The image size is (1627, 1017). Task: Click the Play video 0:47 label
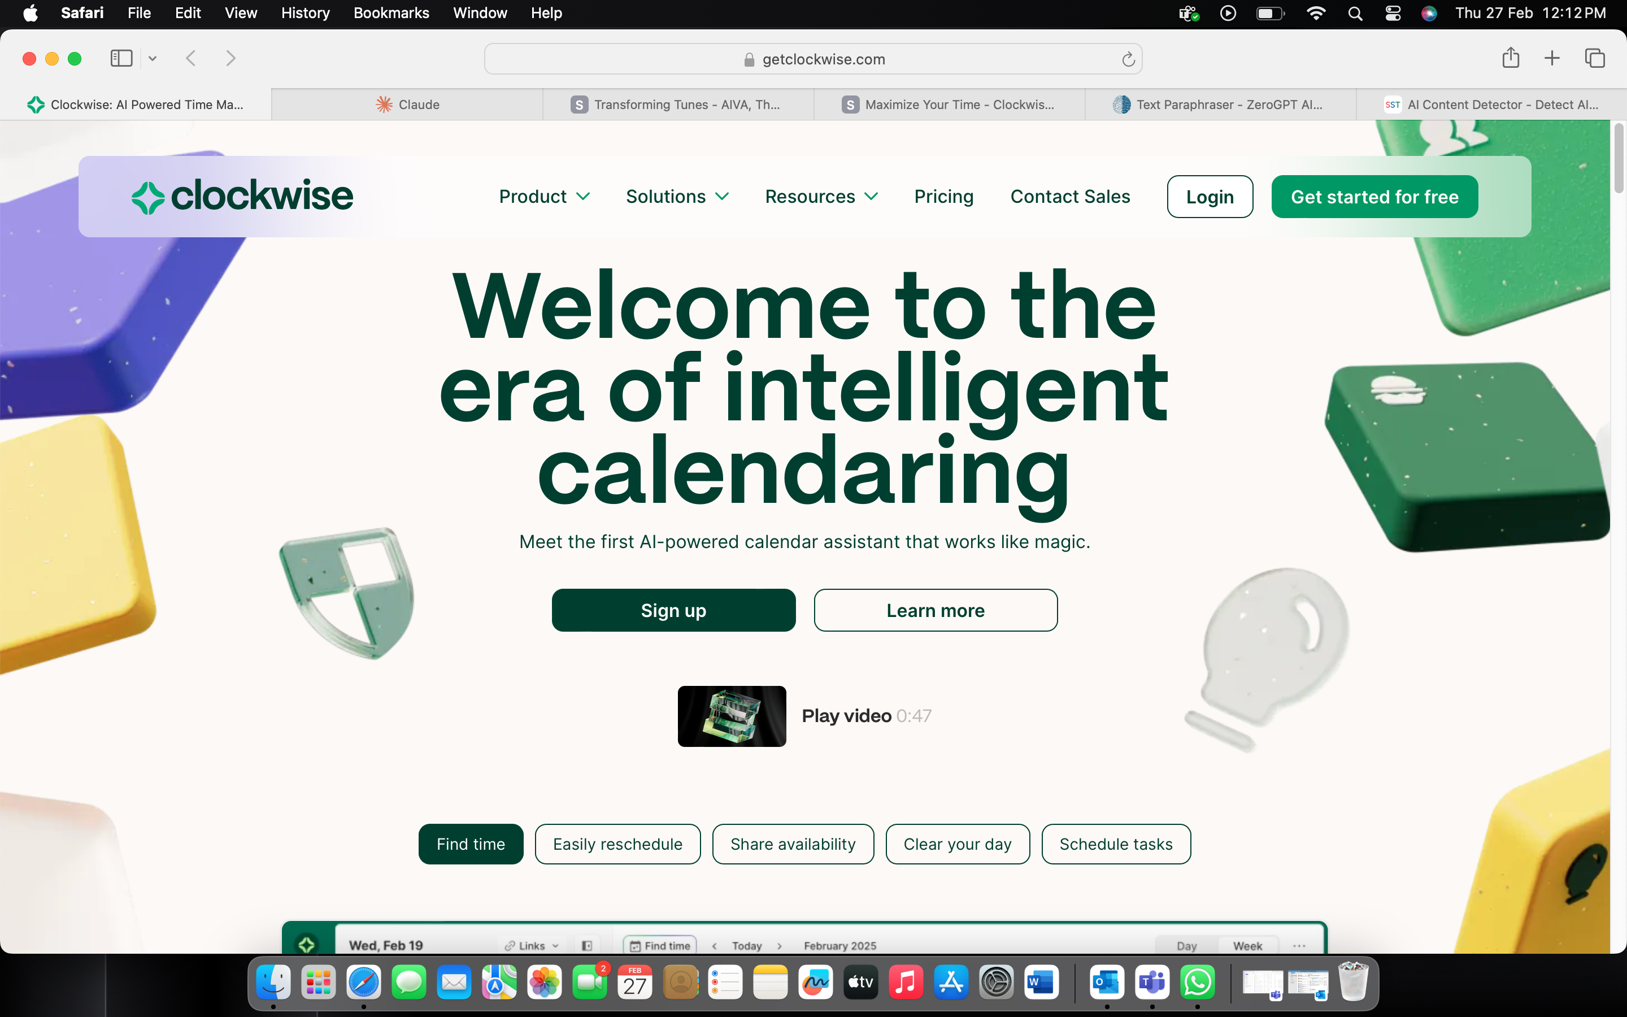point(867,716)
